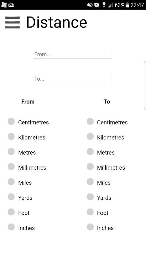Tap the battery level icon
This screenshot has height=261, width=146.
tap(127, 5)
